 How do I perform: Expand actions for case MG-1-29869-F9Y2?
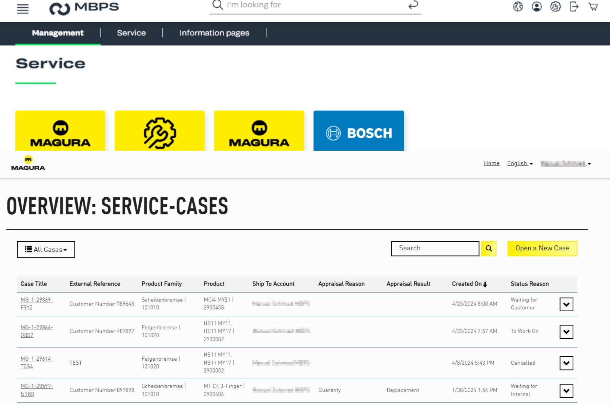[x=566, y=304]
